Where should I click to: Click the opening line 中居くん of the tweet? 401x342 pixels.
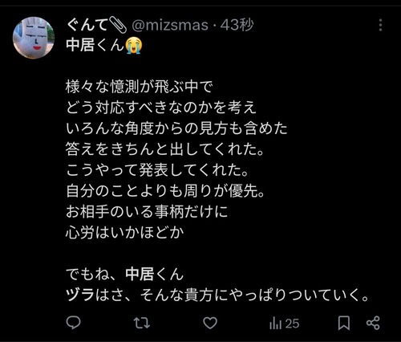point(95,45)
